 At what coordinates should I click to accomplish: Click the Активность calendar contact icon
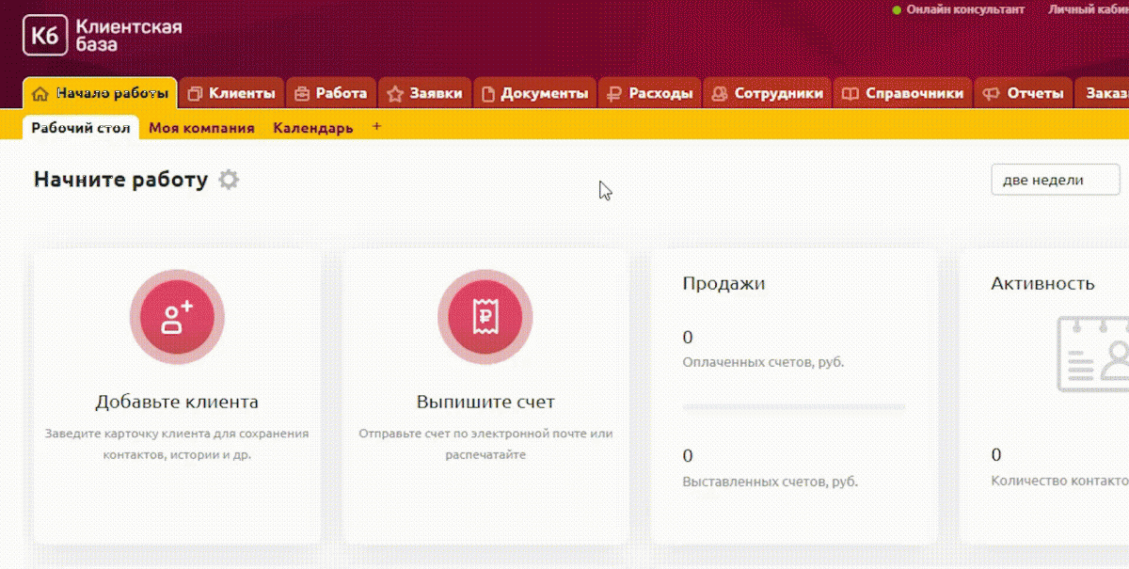[1093, 354]
